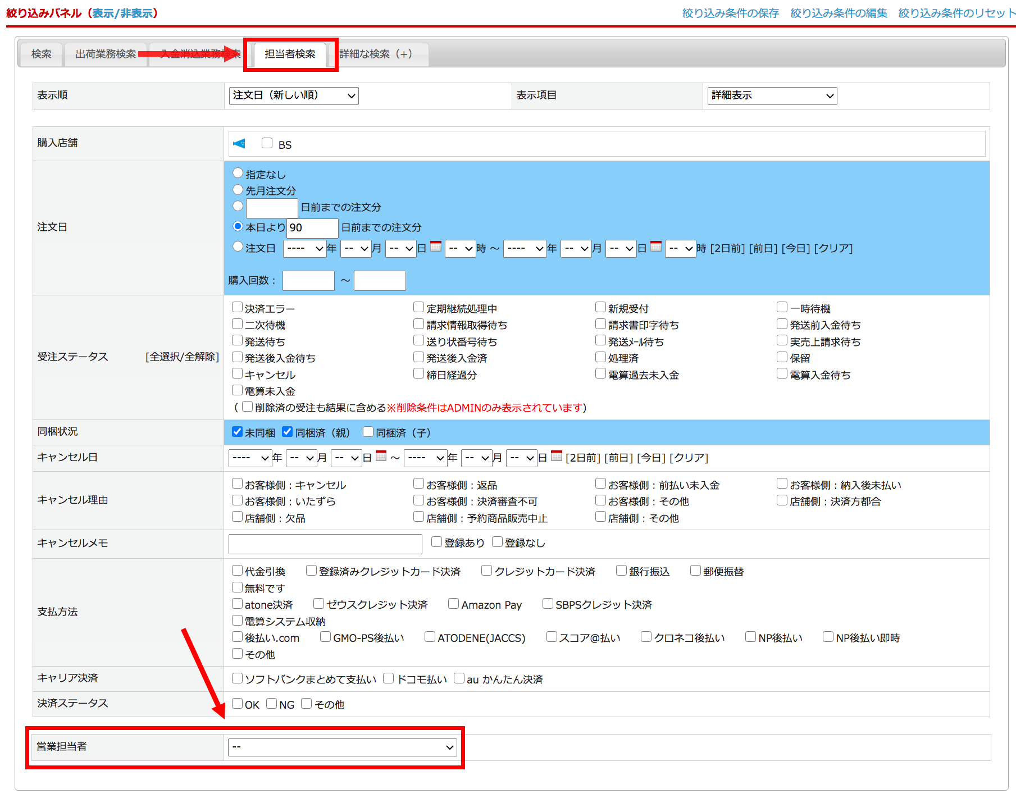Viewport: 1016px width, 798px height.
Task: Switch to the 担当者検索 tab
Action: click(290, 54)
